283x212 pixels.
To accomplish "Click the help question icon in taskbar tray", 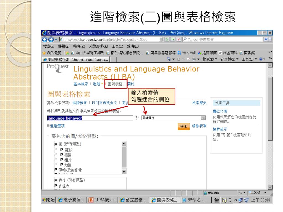I will (x=224, y=200).
